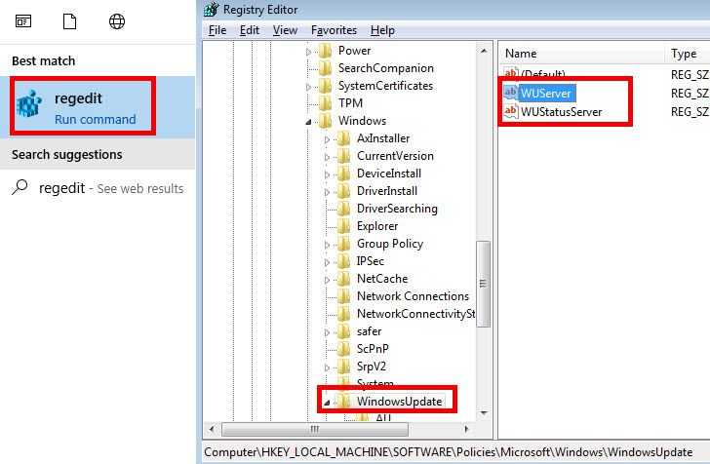Screen dimensions: 710x464
Task: Expand the safer key
Action: coord(327,332)
